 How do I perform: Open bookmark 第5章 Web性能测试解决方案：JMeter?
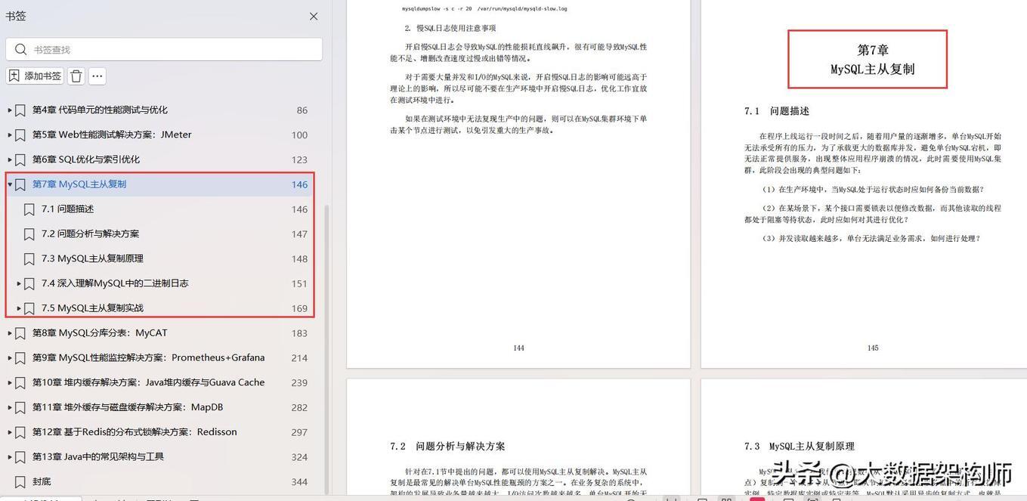tap(112, 135)
